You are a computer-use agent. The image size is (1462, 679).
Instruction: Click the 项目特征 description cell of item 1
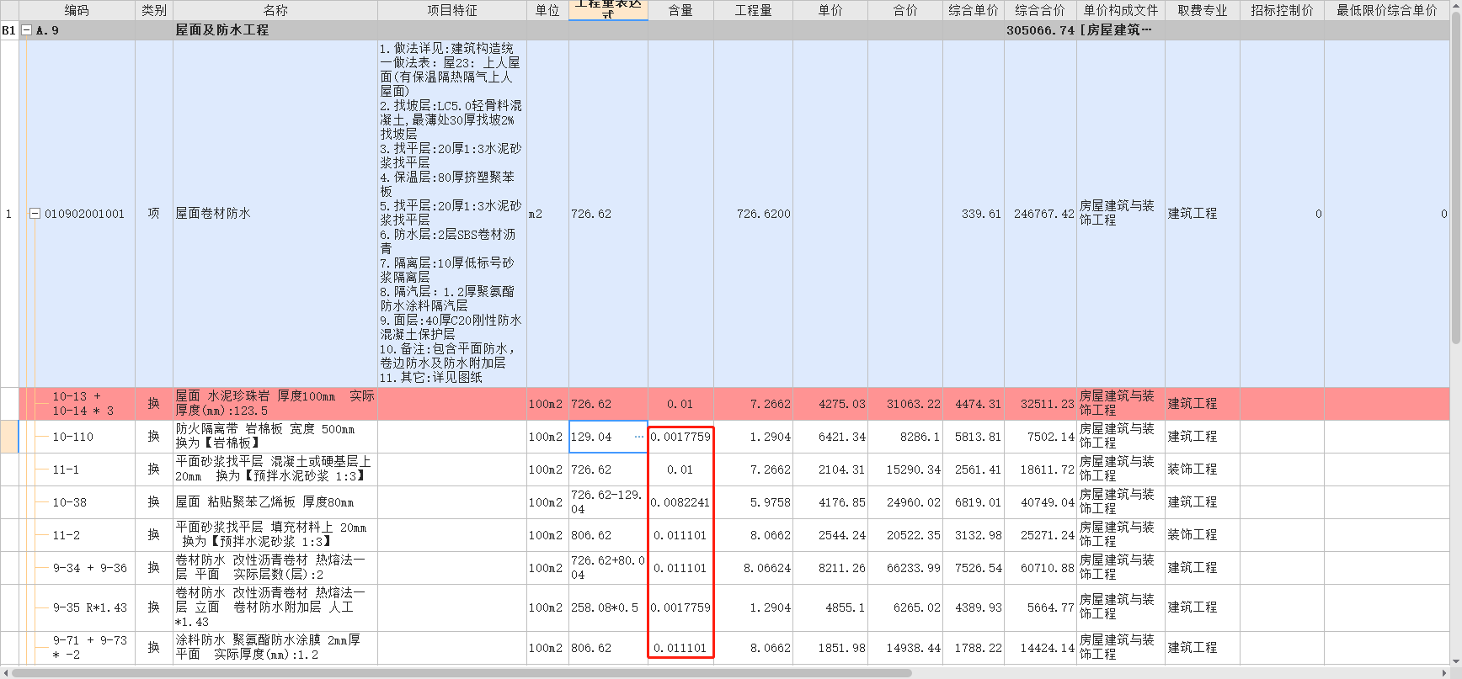tap(452, 214)
